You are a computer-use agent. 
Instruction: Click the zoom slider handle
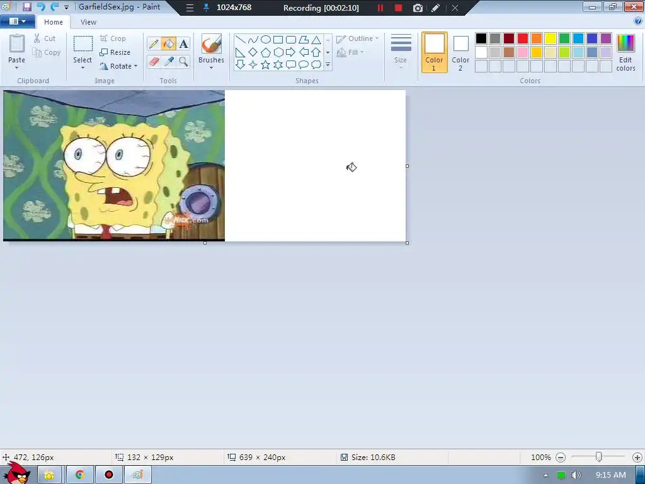point(599,457)
